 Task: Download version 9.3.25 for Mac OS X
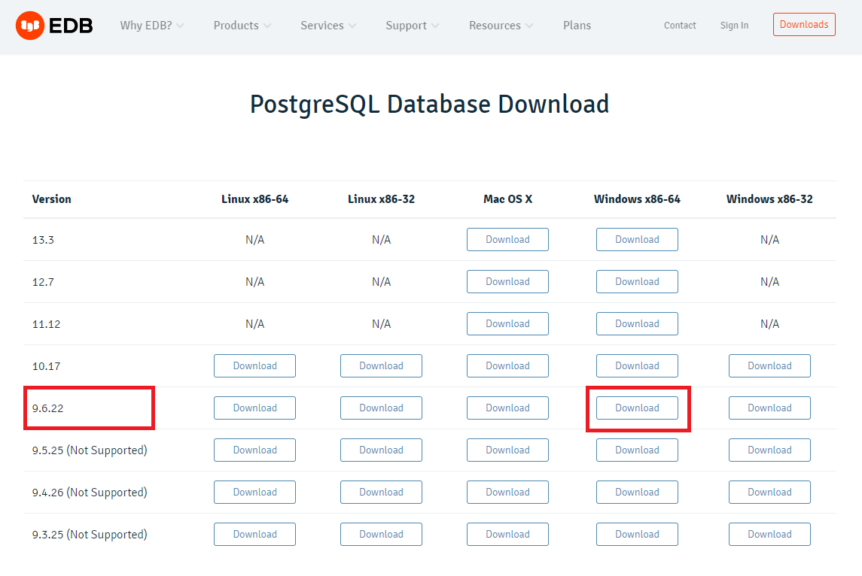click(507, 535)
